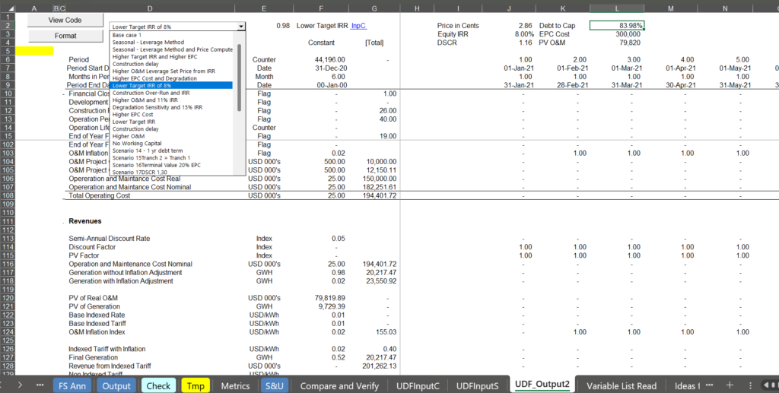Viewport: 779px width, 393px height.
Task: Click the tab bar resize handle dots
Action: 751,385
